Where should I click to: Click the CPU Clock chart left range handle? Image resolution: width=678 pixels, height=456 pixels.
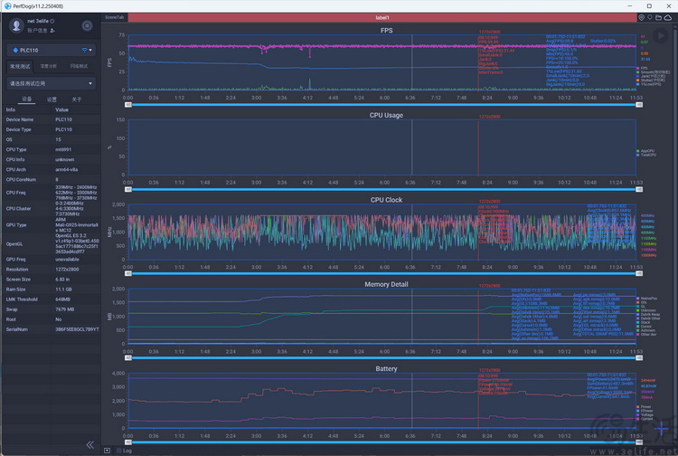point(128,273)
